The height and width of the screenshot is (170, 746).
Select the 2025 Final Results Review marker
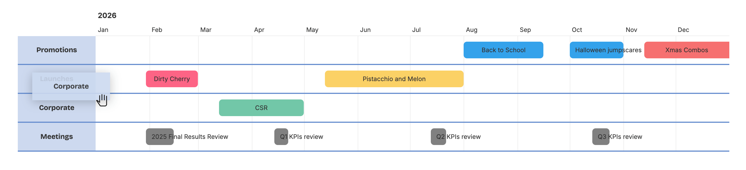[x=160, y=136]
